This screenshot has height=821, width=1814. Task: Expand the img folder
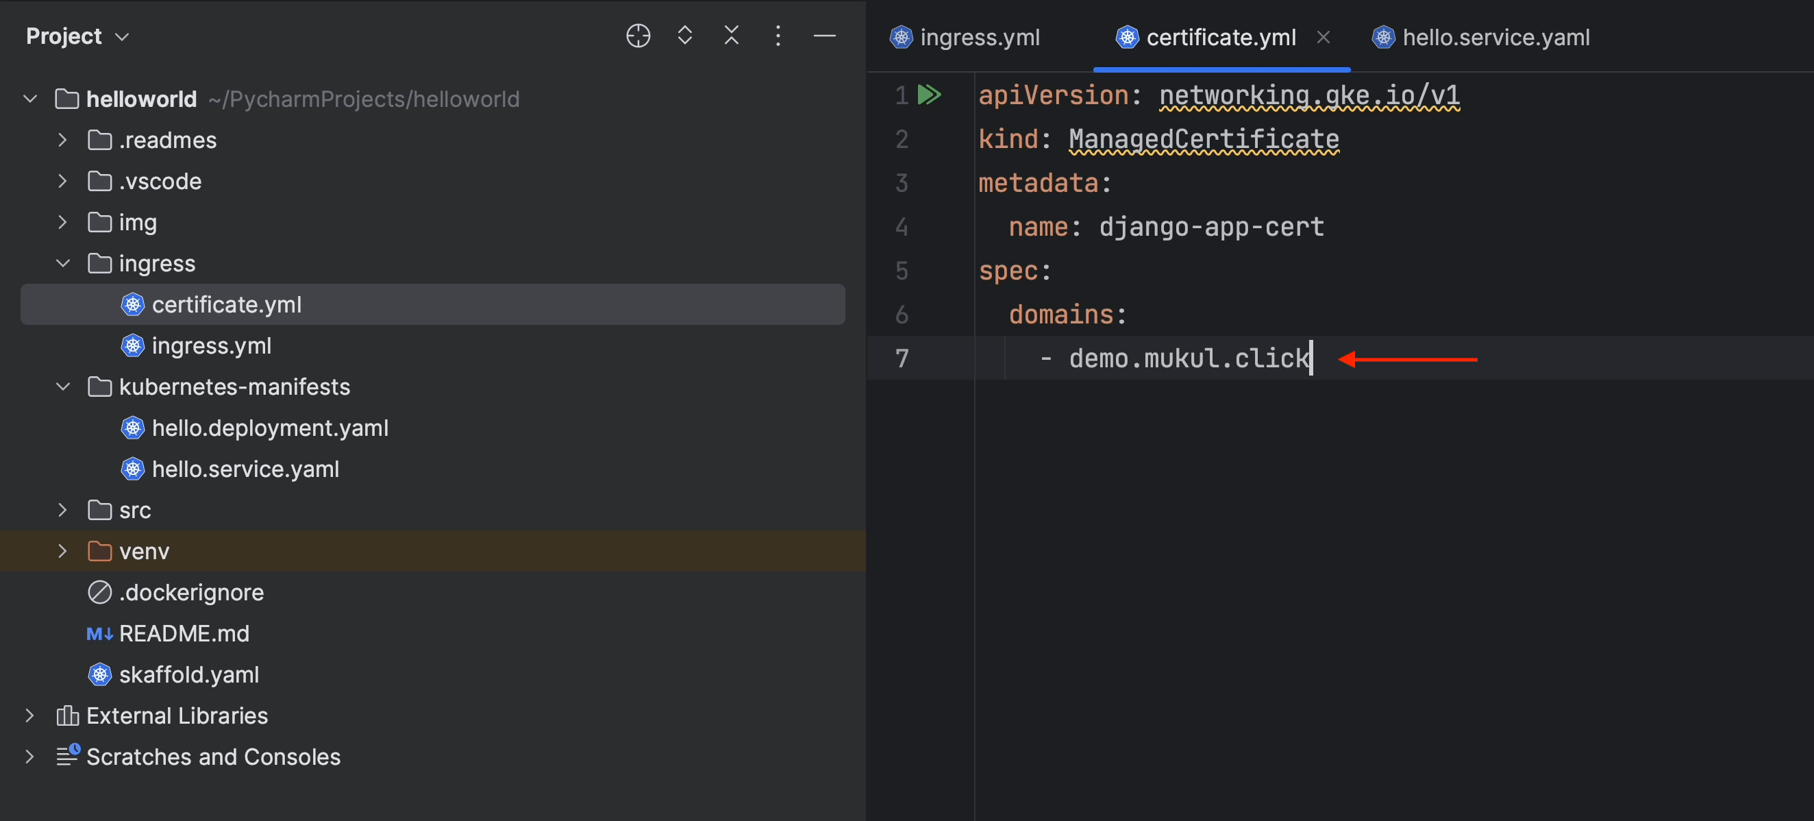pos(62,222)
